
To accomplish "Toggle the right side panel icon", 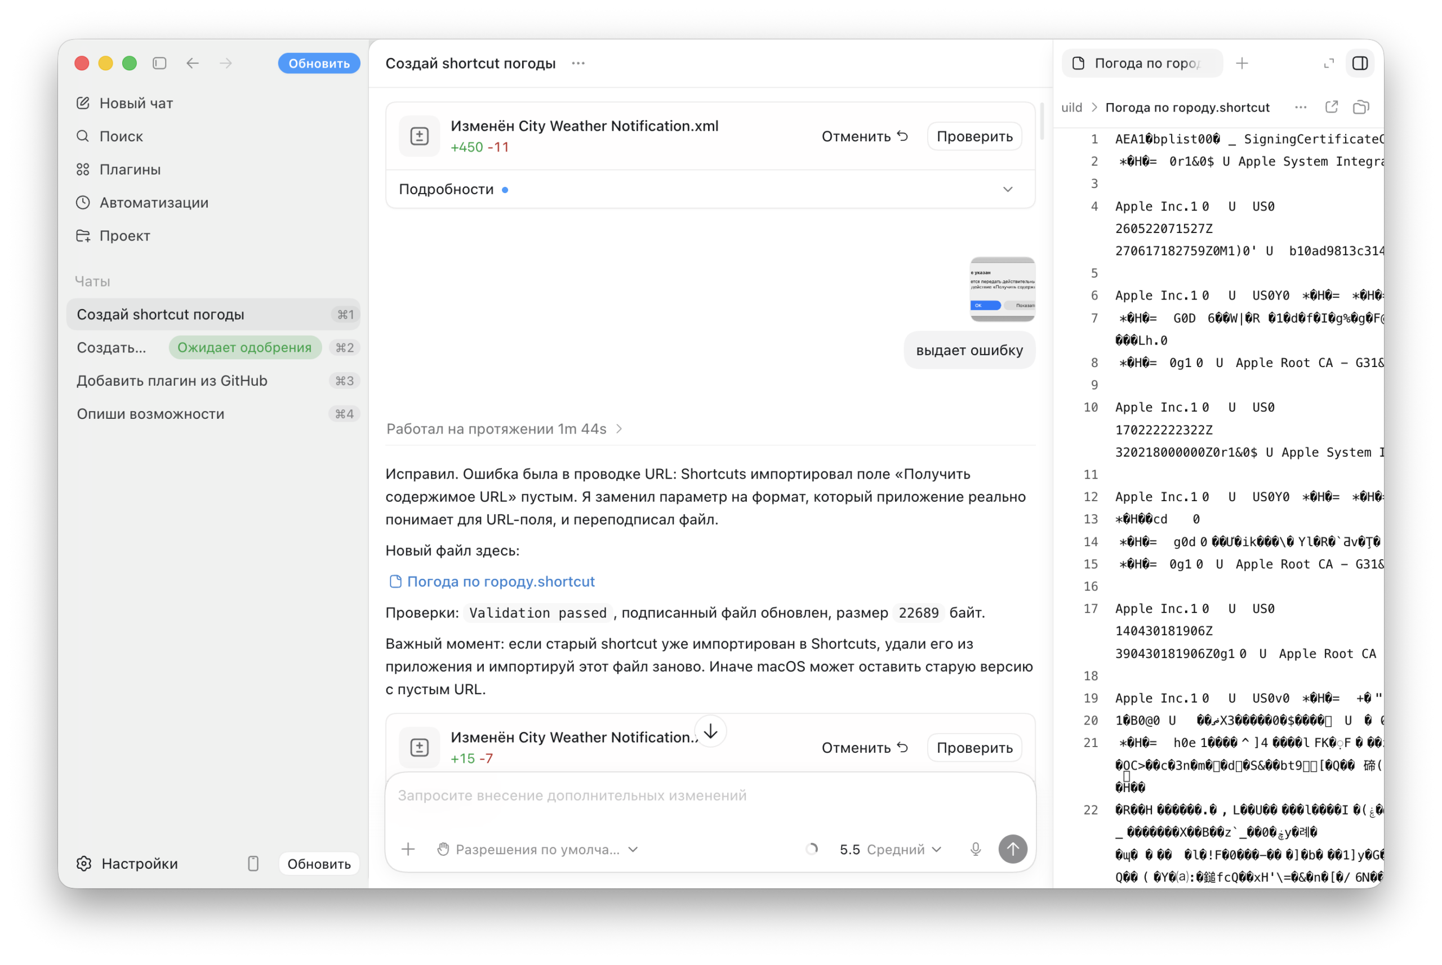I will point(1360,64).
